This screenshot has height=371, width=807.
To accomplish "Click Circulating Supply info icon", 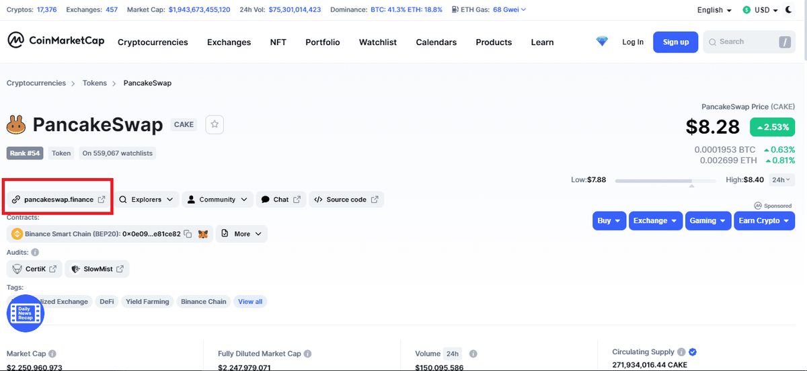I will point(681,352).
